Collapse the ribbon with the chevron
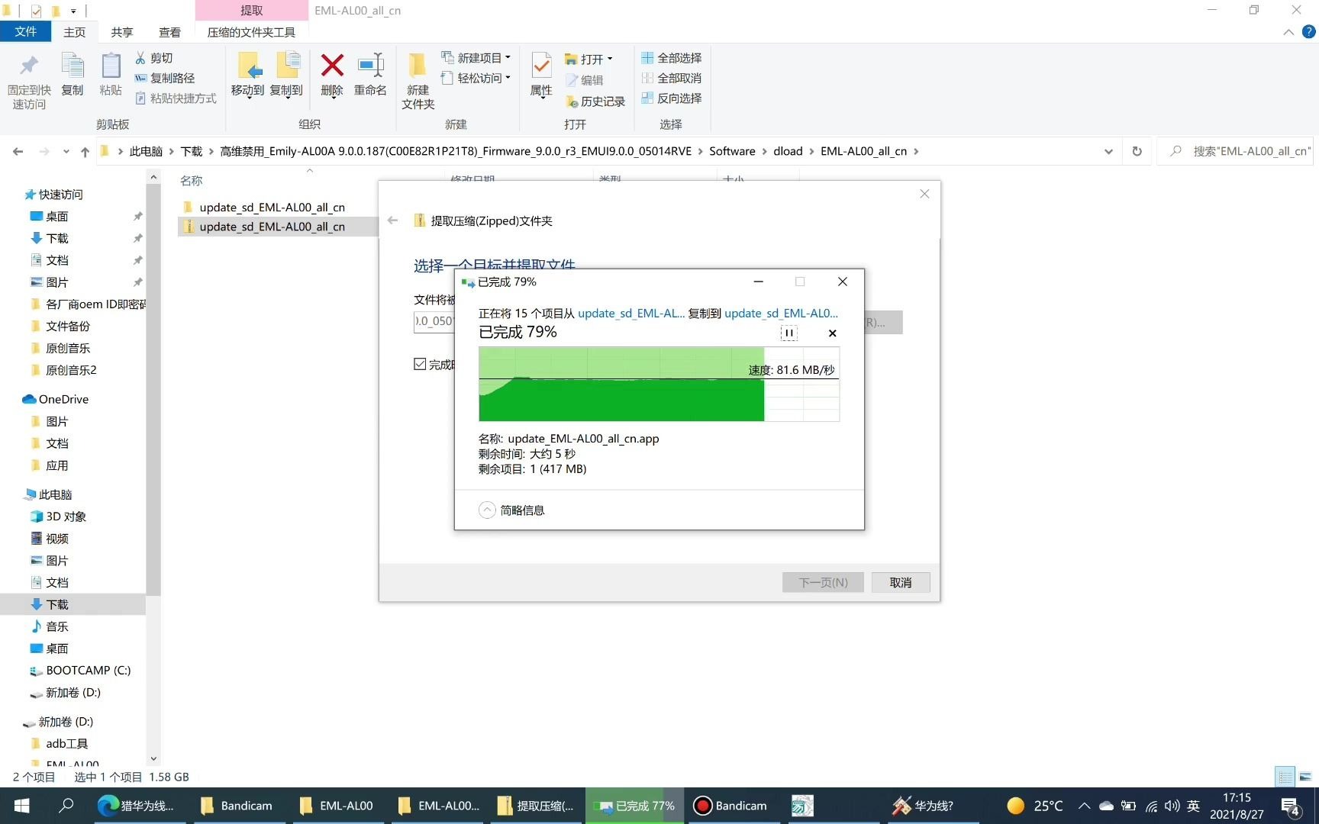 click(1288, 32)
